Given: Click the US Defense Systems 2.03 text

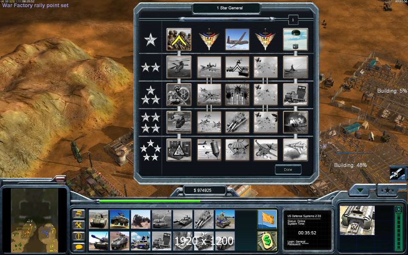Looking at the screenshot, I should coord(304,216).
